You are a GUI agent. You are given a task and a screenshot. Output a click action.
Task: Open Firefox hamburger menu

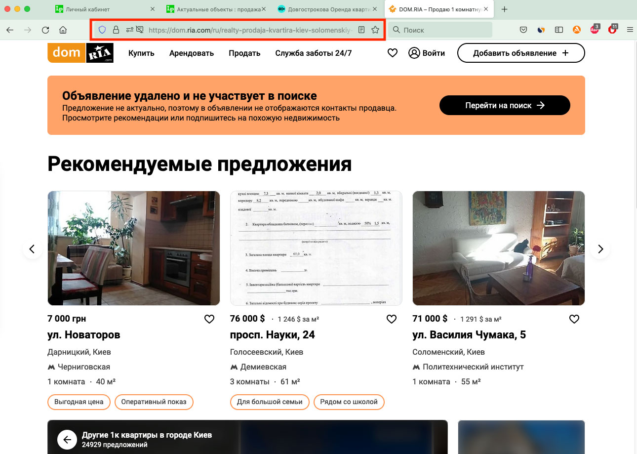(630, 30)
